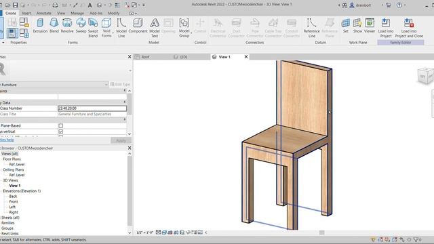Click the Project Browser vertical scrollbar
The image size is (434, 244).
pos(130,191)
